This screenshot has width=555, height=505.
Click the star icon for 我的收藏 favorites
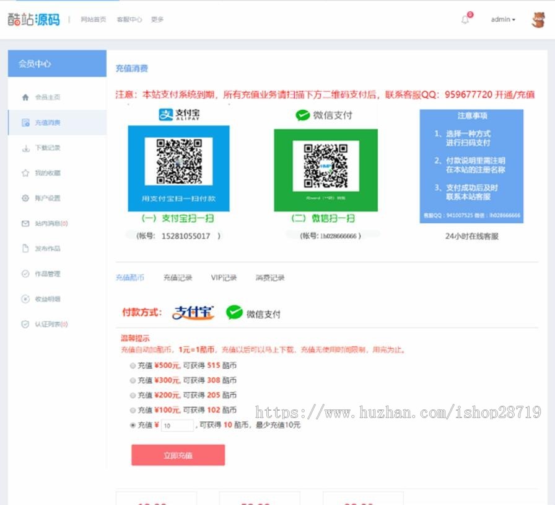coord(24,173)
